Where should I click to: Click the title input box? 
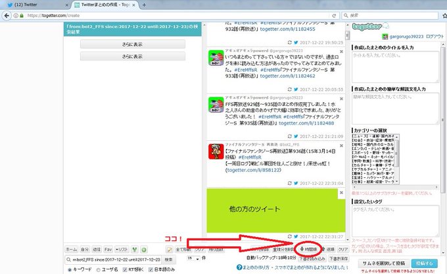click(x=395, y=67)
